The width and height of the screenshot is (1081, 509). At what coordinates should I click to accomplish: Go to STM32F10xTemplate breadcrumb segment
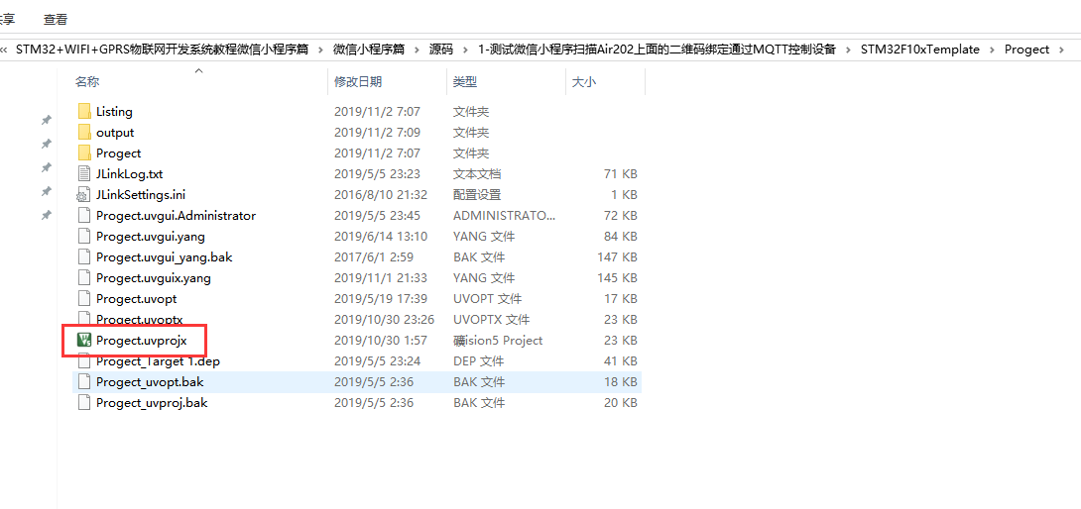point(920,49)
